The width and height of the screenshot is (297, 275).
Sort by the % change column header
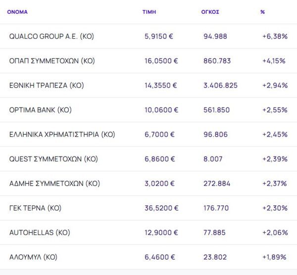point(262,11)
